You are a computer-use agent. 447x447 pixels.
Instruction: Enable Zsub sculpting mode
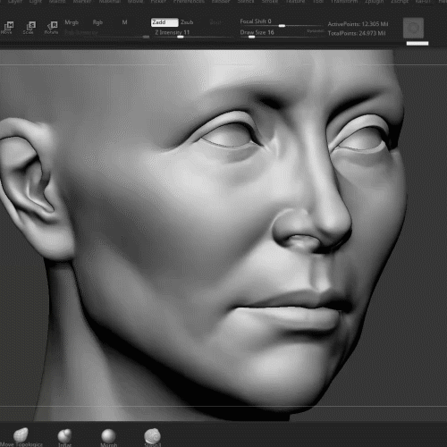pos(187,22)
